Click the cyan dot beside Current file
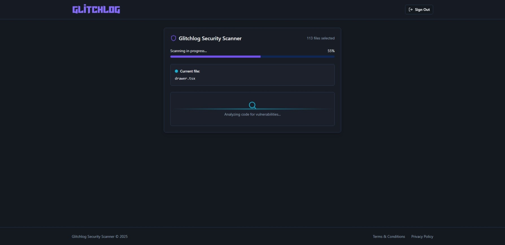505x245 pixels. (x=176, y=71)
